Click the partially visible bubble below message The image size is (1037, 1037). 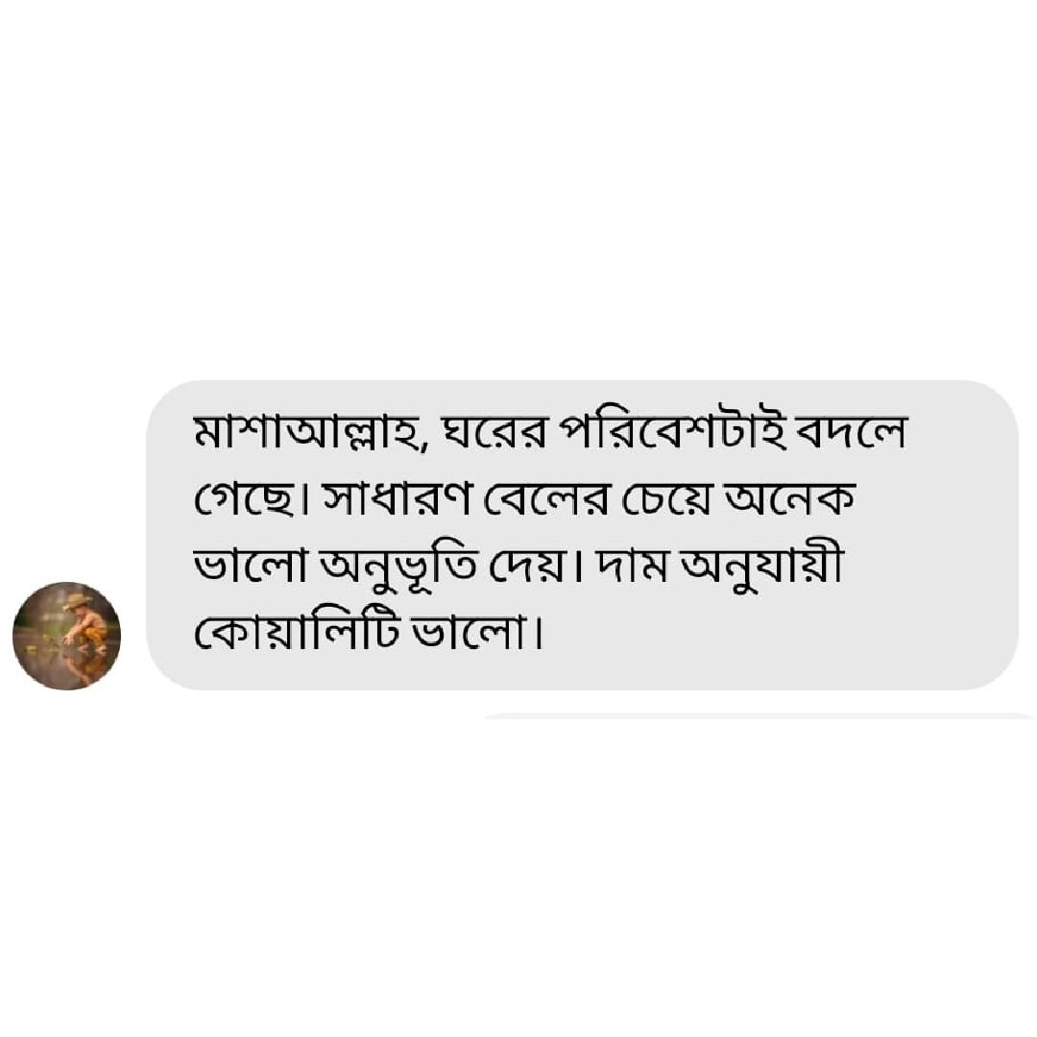[759, 716]
